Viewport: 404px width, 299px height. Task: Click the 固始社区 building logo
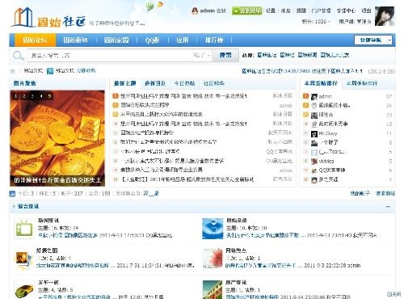pos(23,18)
